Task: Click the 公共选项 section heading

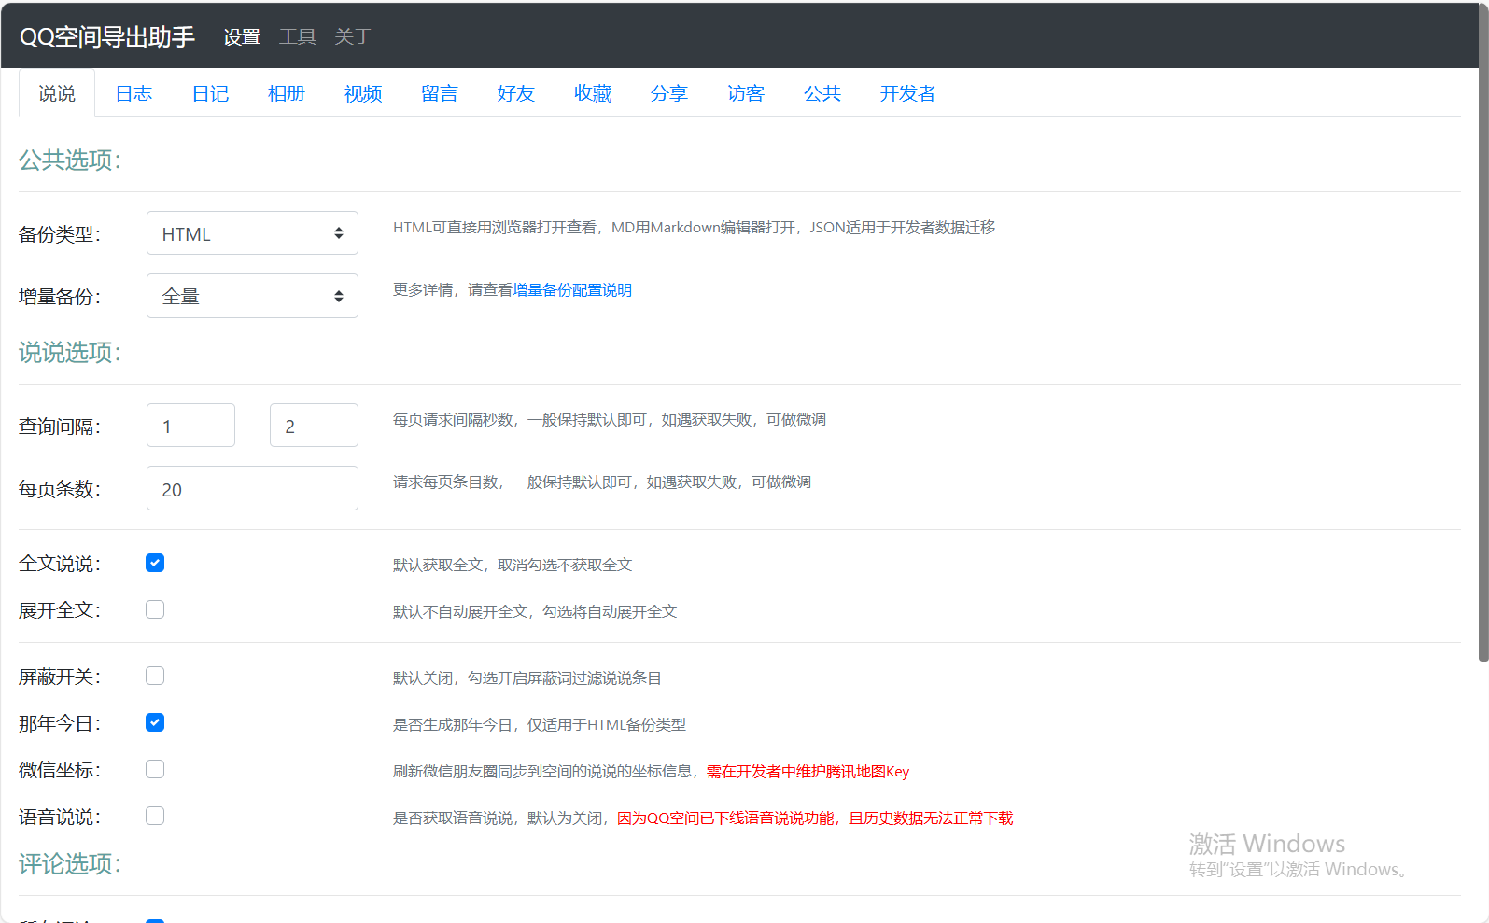Action: coord(70,161)
